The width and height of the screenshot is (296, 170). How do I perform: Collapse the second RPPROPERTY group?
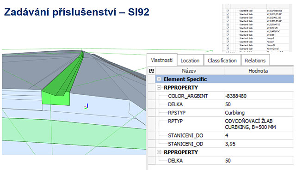[x=159, y=152]
